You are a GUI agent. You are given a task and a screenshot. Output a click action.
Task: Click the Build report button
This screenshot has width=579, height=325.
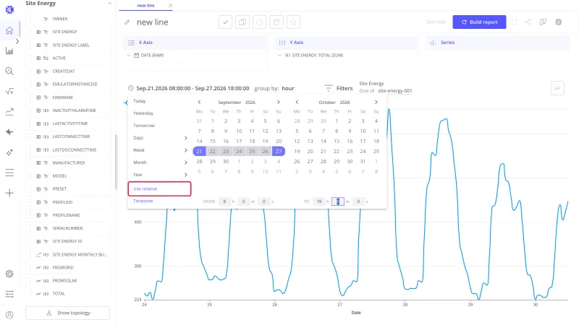click(479, 22)
